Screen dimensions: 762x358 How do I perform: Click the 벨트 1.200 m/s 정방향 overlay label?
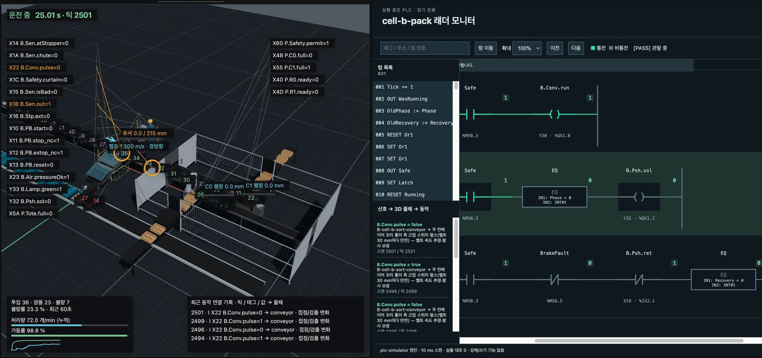pyautogui.click(x=136, y=146)
